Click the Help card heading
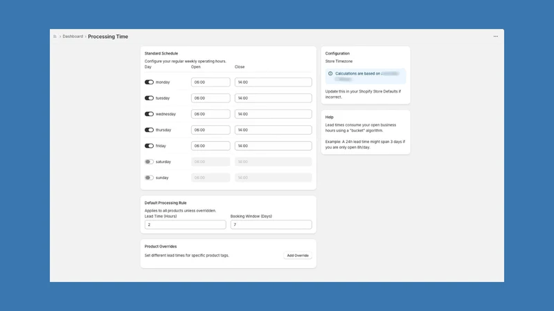554x311 pixels. (330, 117)
